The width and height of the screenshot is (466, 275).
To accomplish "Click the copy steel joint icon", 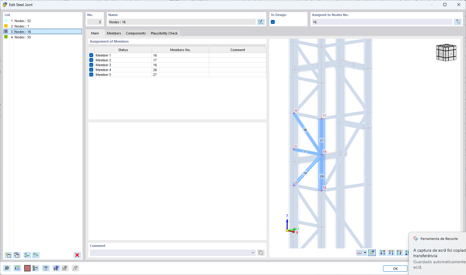I will (x=17, y=255).
